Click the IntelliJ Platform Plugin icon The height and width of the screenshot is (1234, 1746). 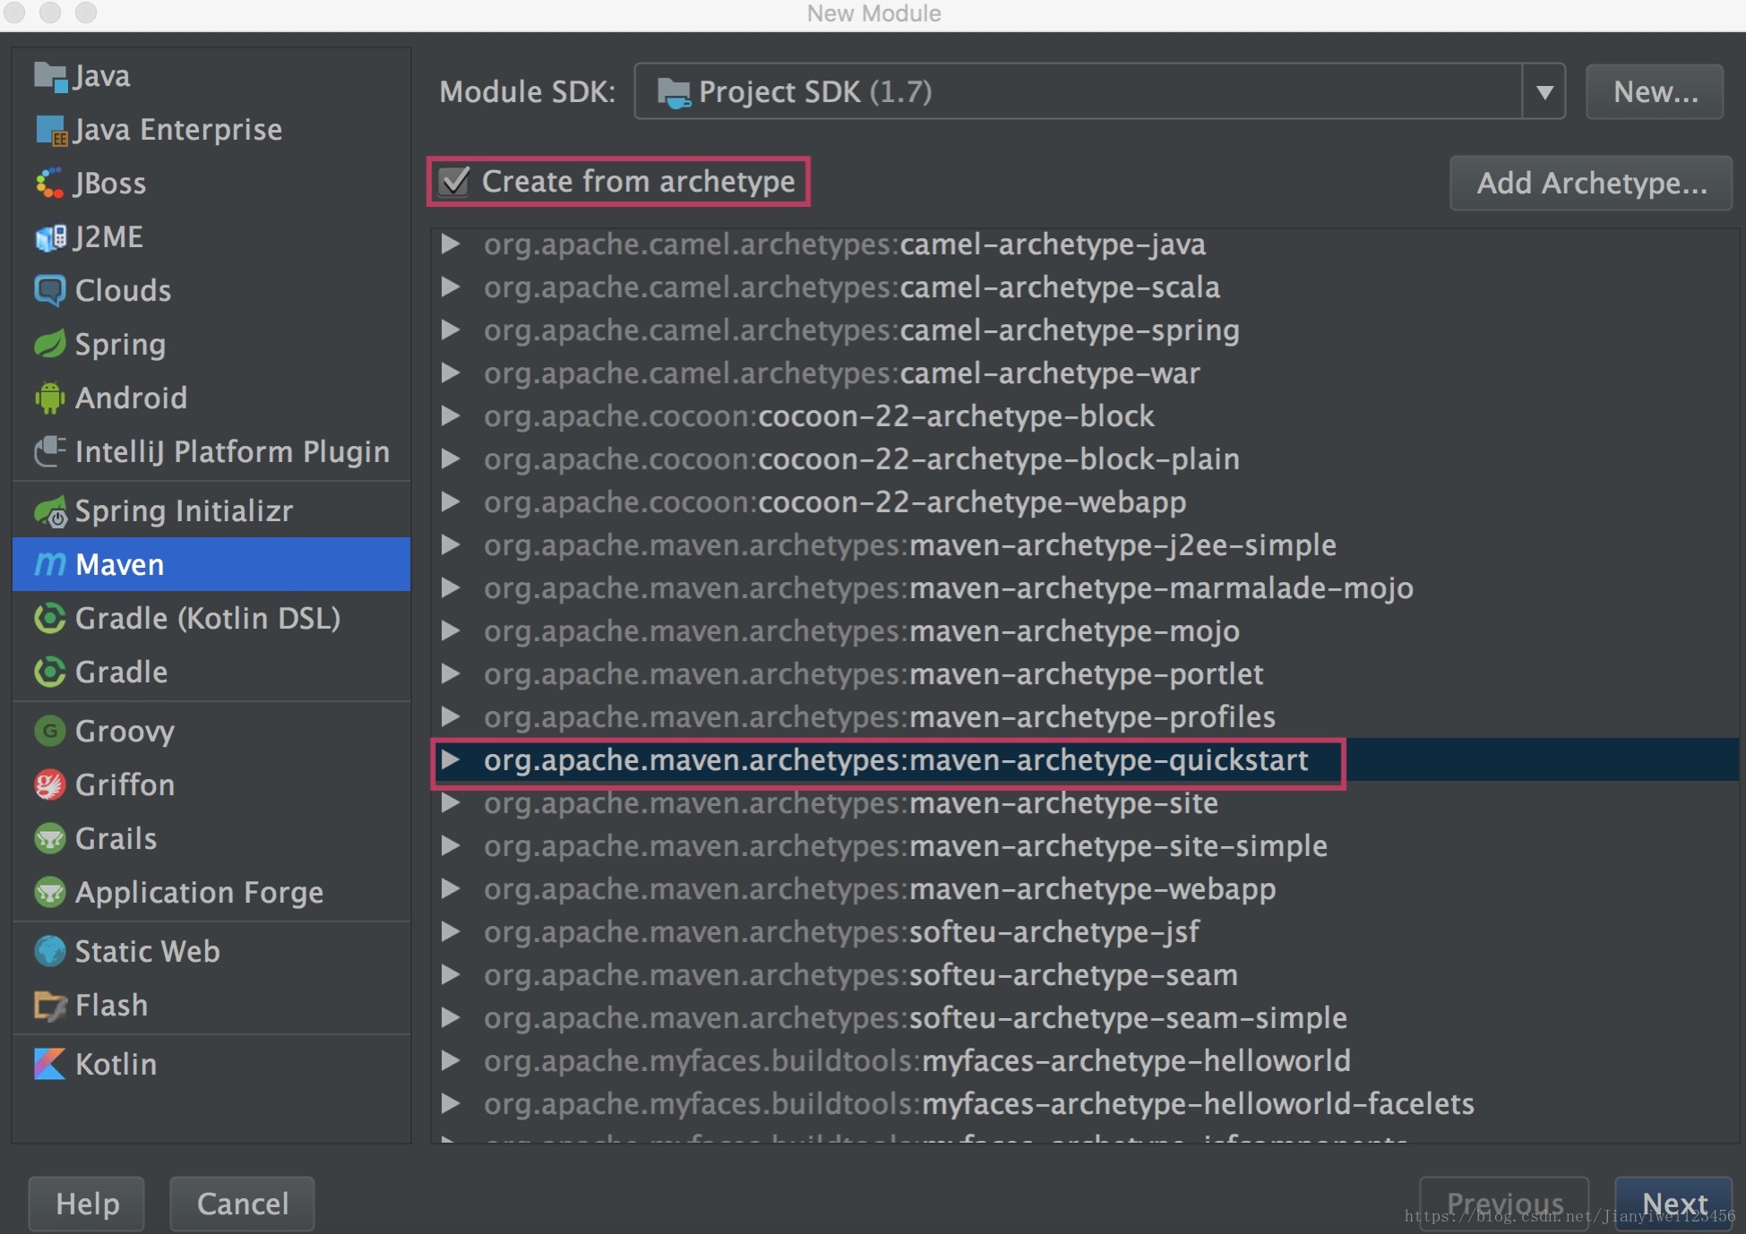point(50,452)
